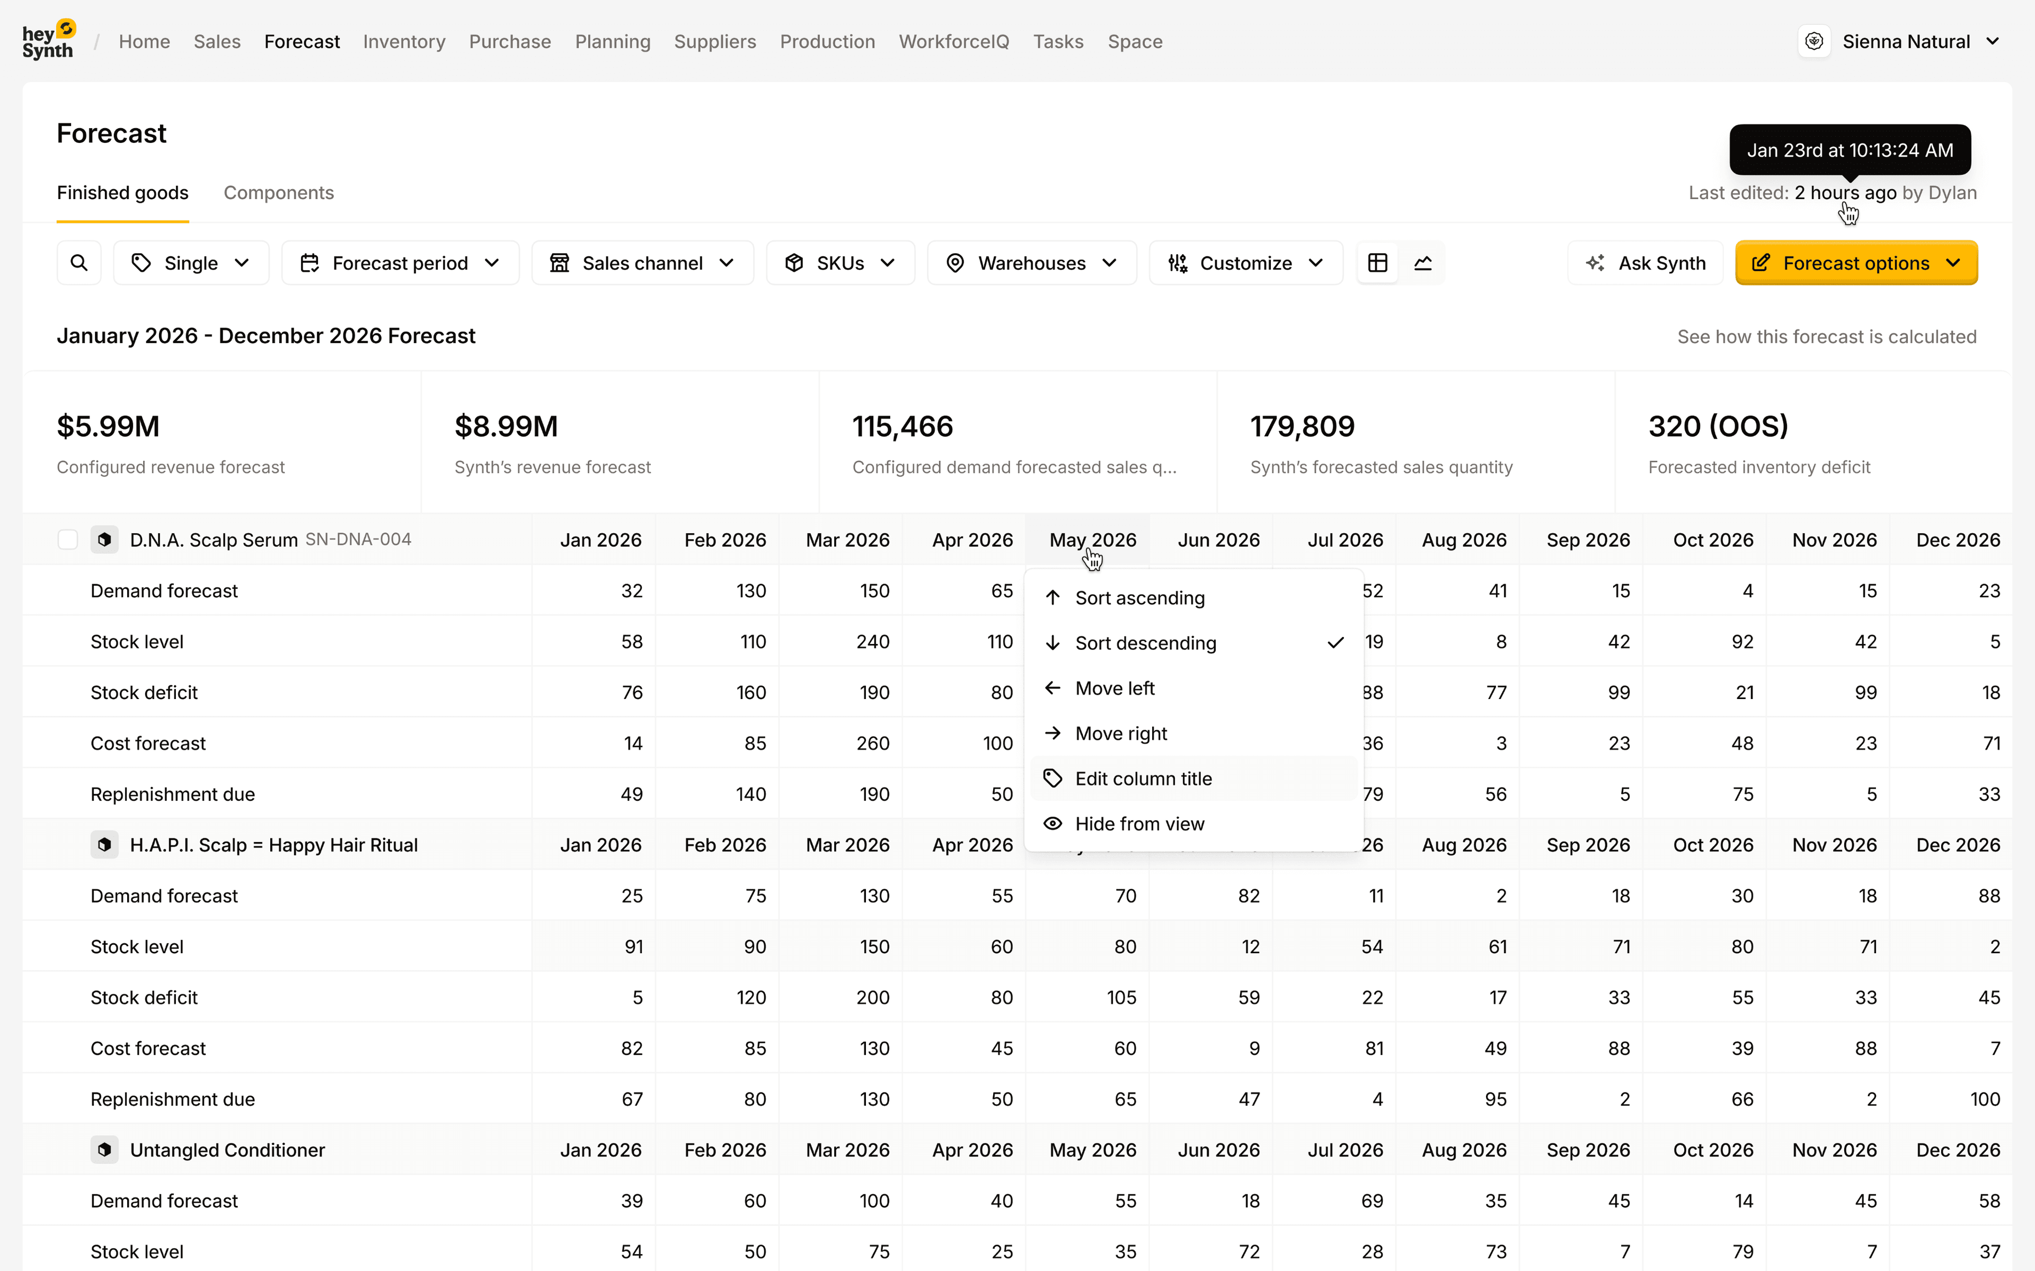The image size is (2035, 1271).
Task: Click the heySynth logo
Action: 49,40
